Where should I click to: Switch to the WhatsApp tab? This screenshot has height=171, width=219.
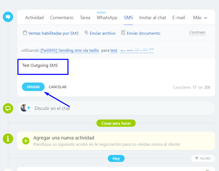click(x=107, y=18)
